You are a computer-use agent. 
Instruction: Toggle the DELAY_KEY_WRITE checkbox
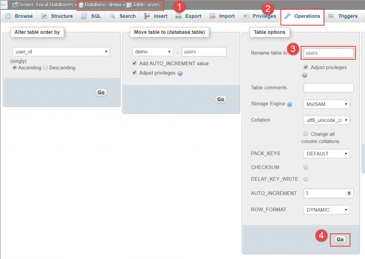(305, 179)
